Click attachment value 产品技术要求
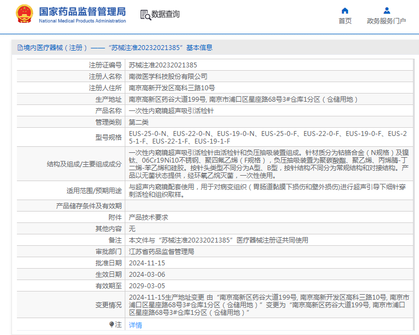The width and height of the screenshot is (419, 335). (149, 218)
